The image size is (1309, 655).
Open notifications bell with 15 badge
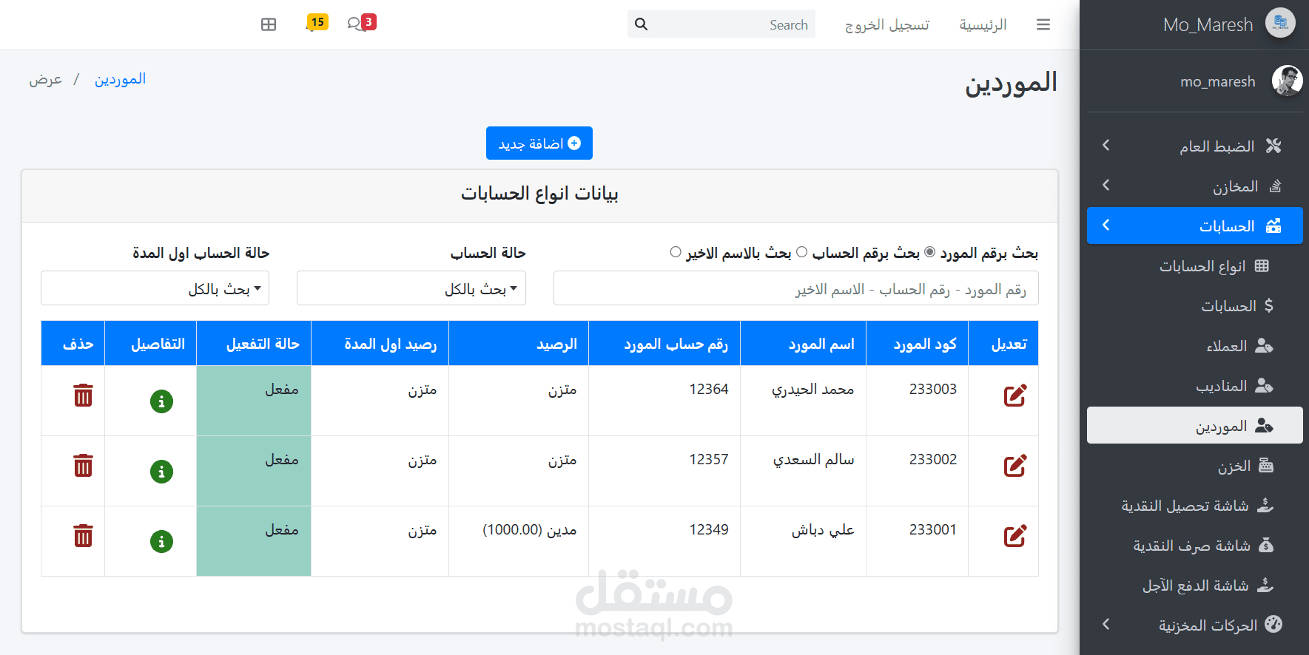[316, 23]
